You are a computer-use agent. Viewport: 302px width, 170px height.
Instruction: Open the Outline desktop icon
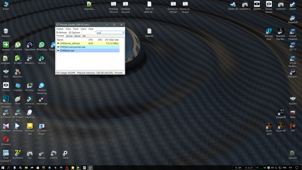[x=42, y=60]
